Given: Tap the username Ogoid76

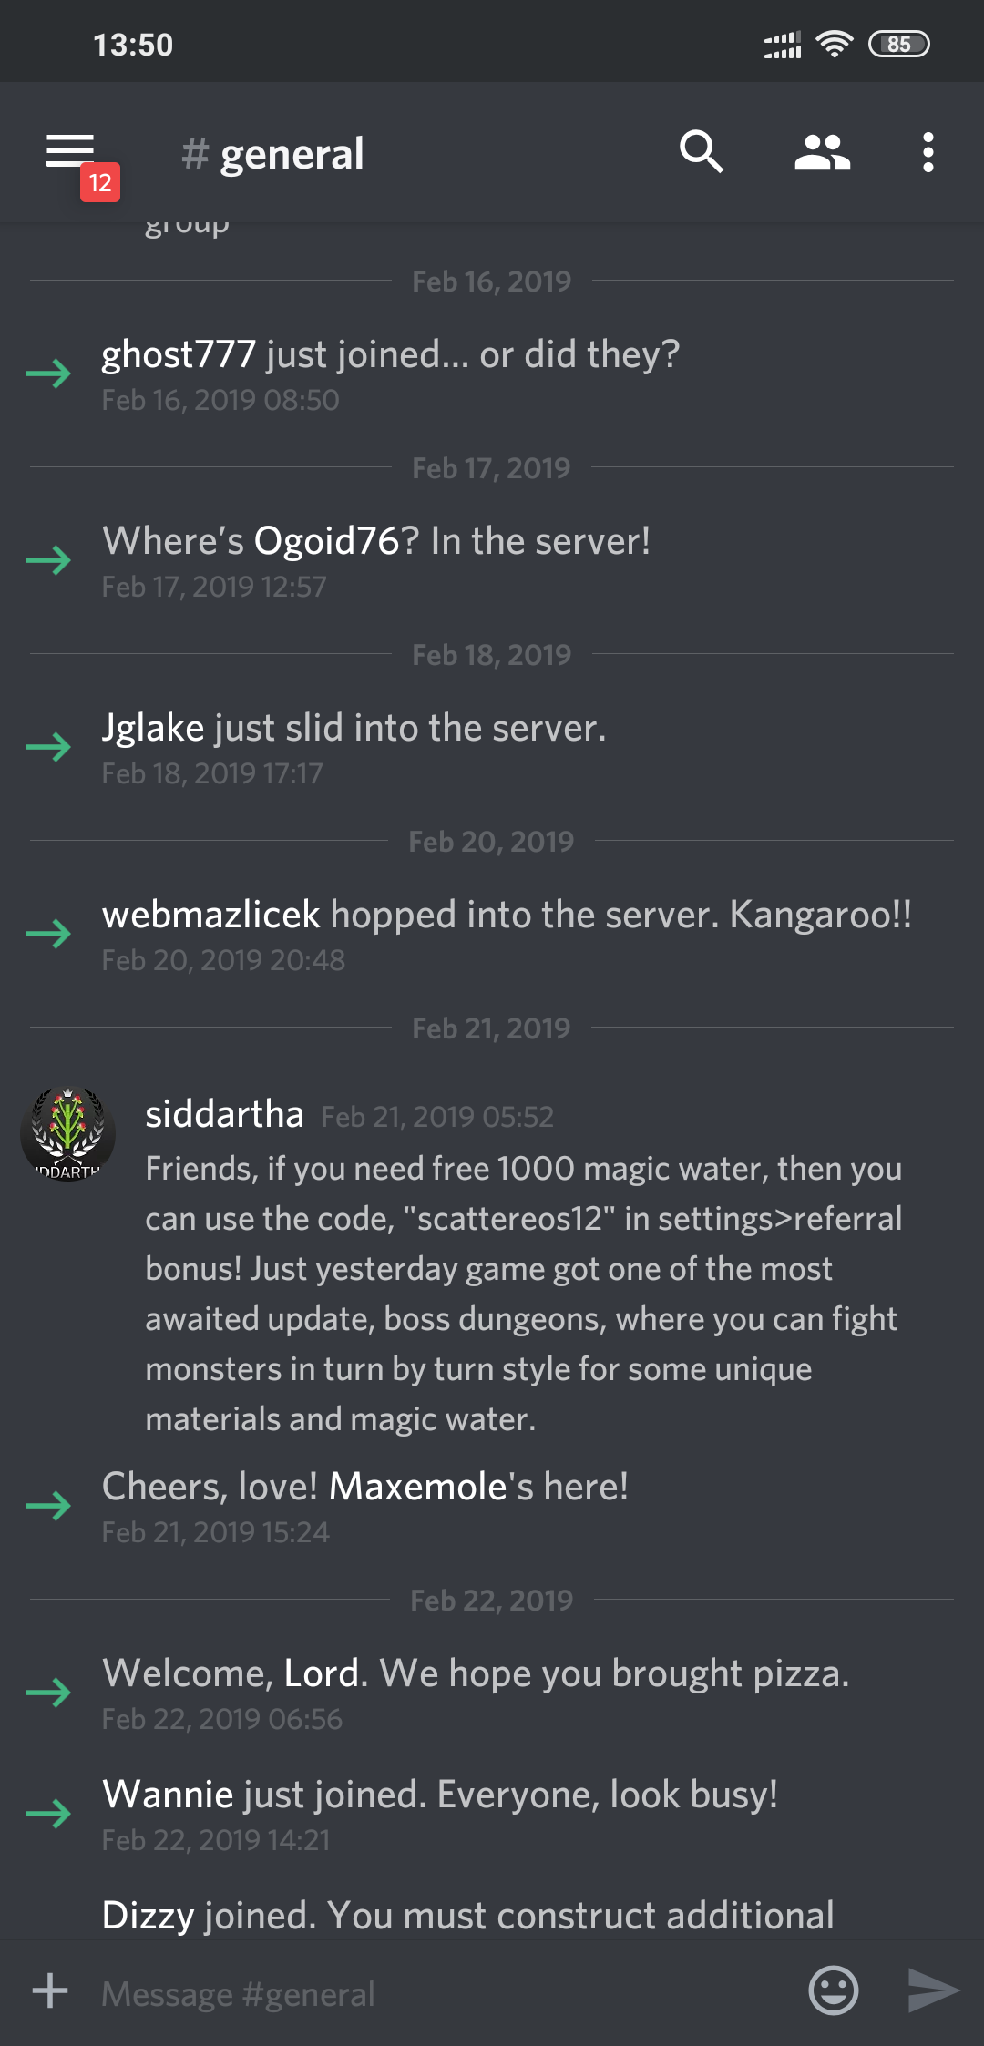Looking at the screenshot, I should tap(326, 541).
